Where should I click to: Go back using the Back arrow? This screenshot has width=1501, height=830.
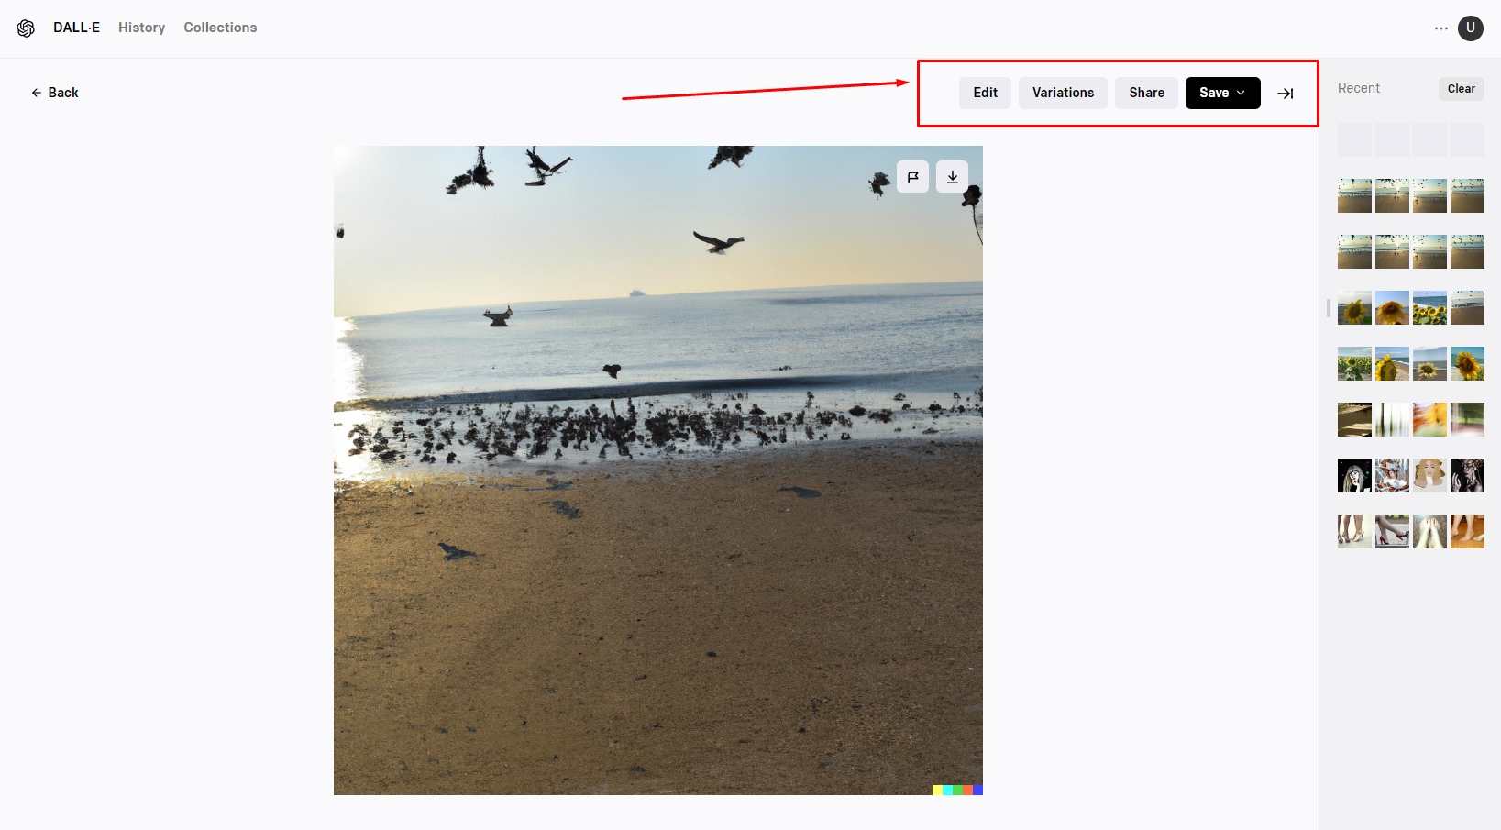(55, 93)
